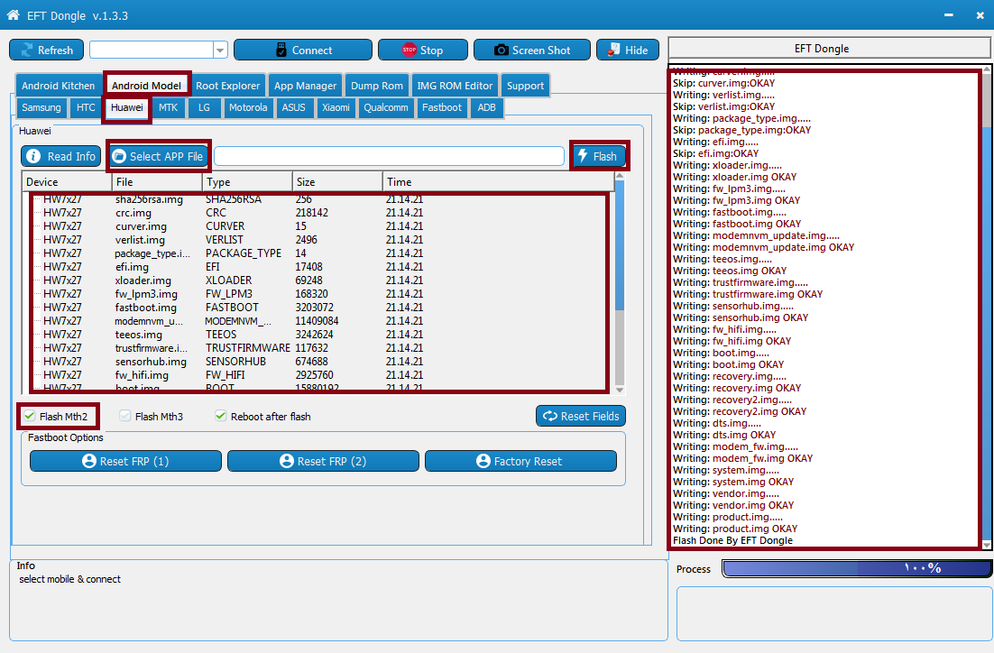The width and height of the screenshot is (994, 653).
Task: Click the Time column header
Action: [498, 182]
